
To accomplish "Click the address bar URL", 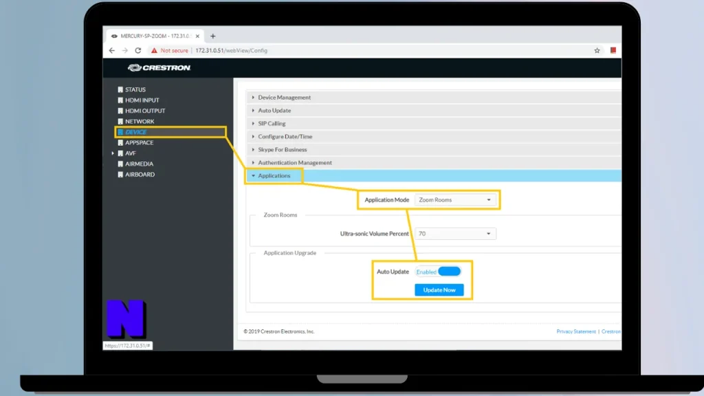I will pyautogui.click(x=231, y=51).
